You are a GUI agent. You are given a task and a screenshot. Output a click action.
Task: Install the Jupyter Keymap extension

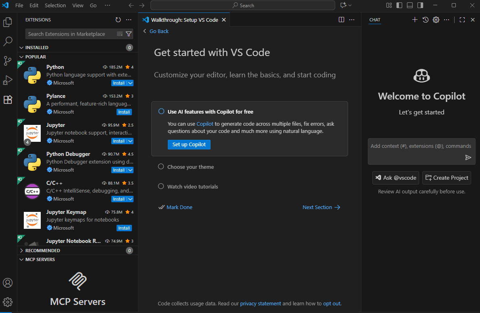point(124,228)
